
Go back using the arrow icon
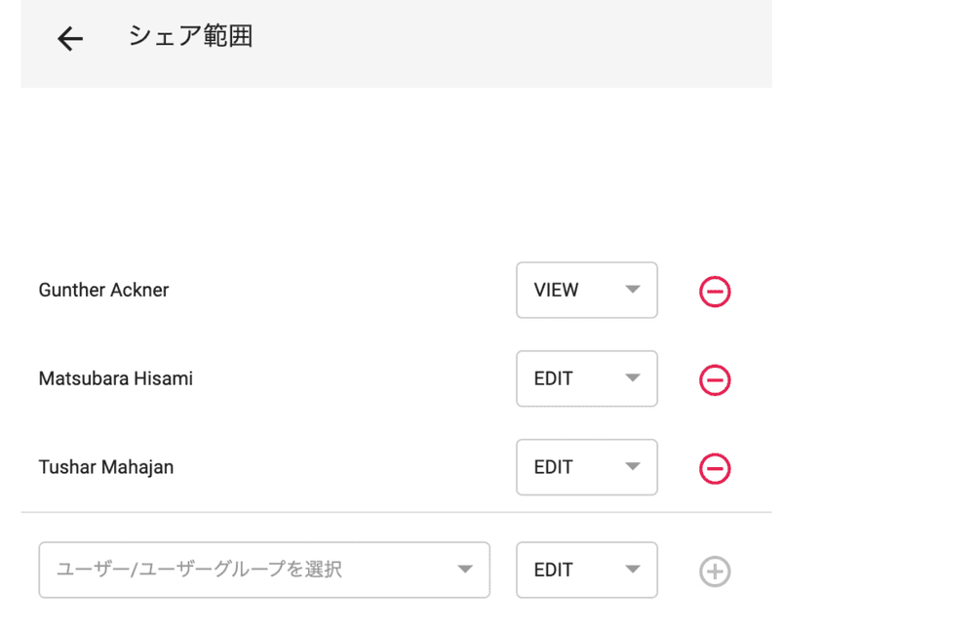[70, 39]
